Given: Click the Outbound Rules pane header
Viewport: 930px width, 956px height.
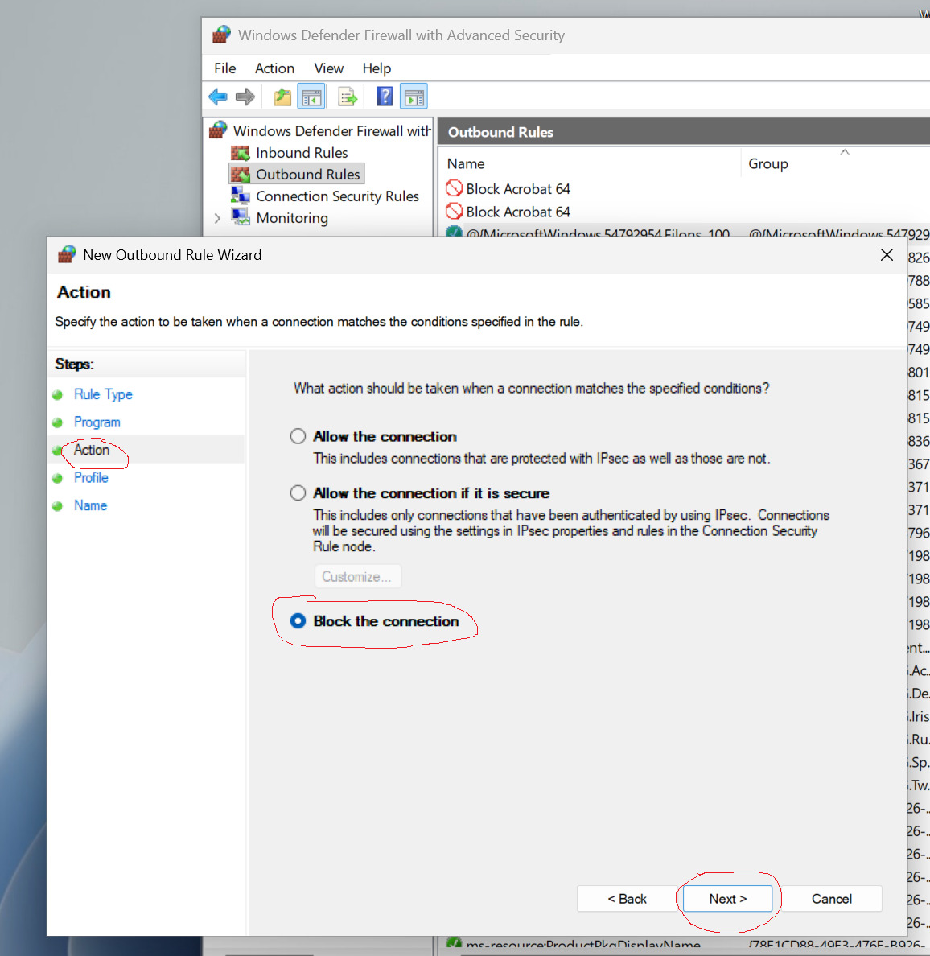Looking at the screenshot, I should 684,132.
